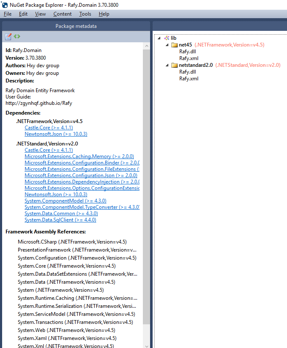Click the lib folder tools icon
The height and width of the screenshot is (348, 287).
tap(167, 38)
